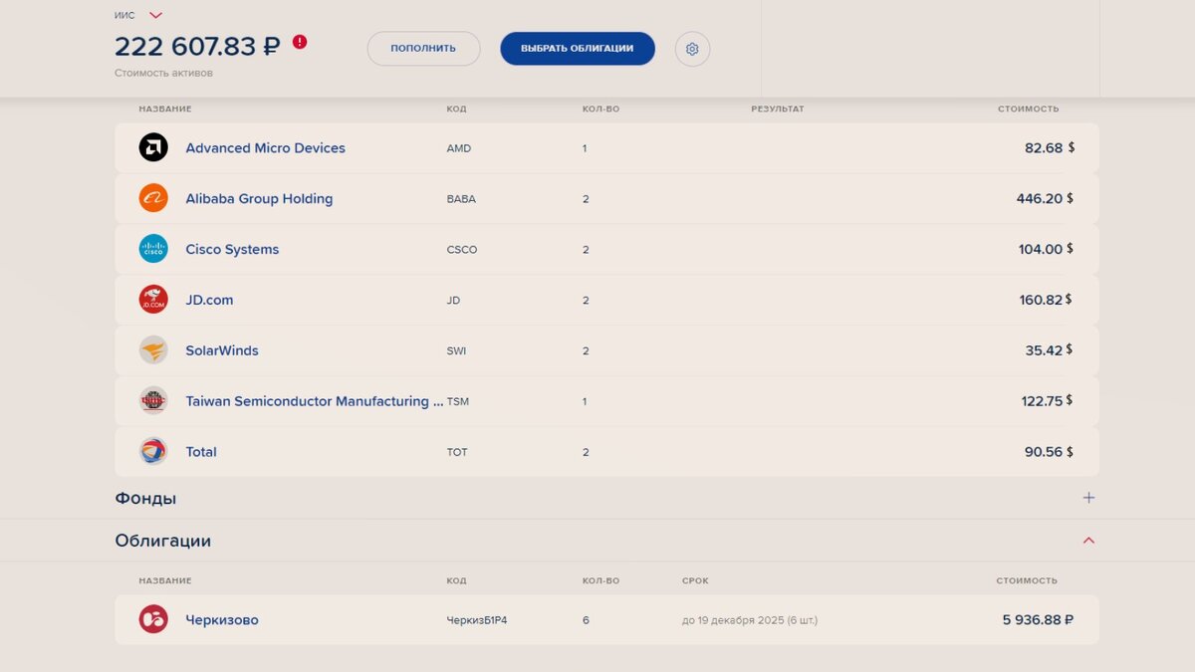
Task: Click the JD.com logo icon
Action: click(153, 300)
